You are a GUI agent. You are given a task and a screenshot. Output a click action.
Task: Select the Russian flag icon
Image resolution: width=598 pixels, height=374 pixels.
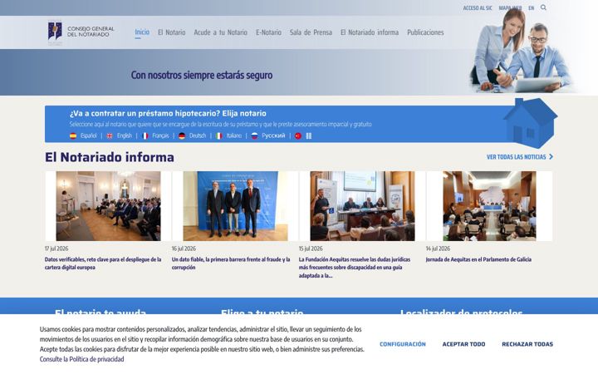(254, 135)
